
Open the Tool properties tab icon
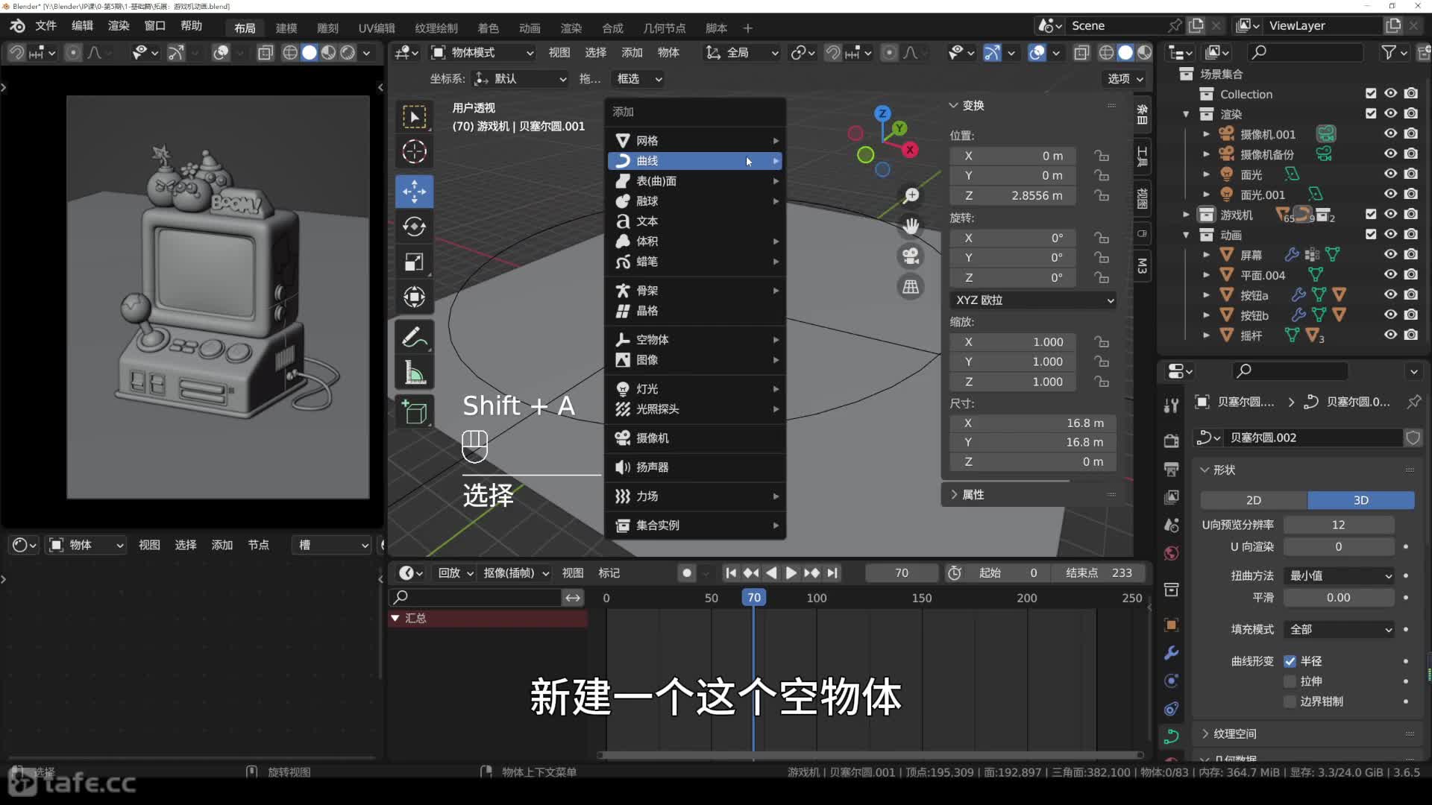click(x=1172, y=405)
